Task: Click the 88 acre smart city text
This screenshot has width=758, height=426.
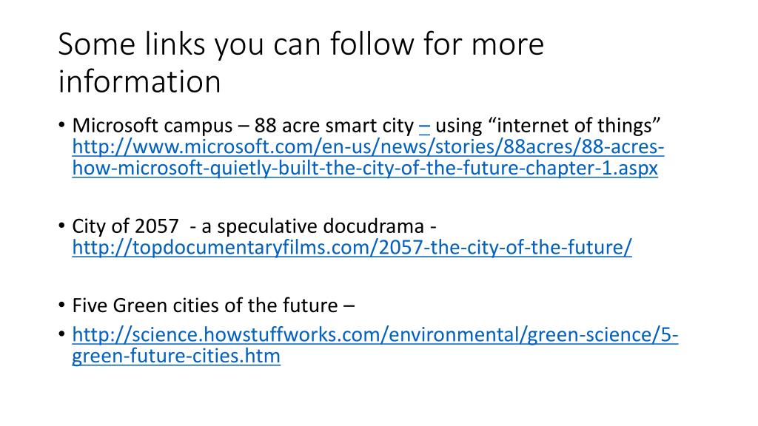Action: pyautogui.click(x=334, y=126)
